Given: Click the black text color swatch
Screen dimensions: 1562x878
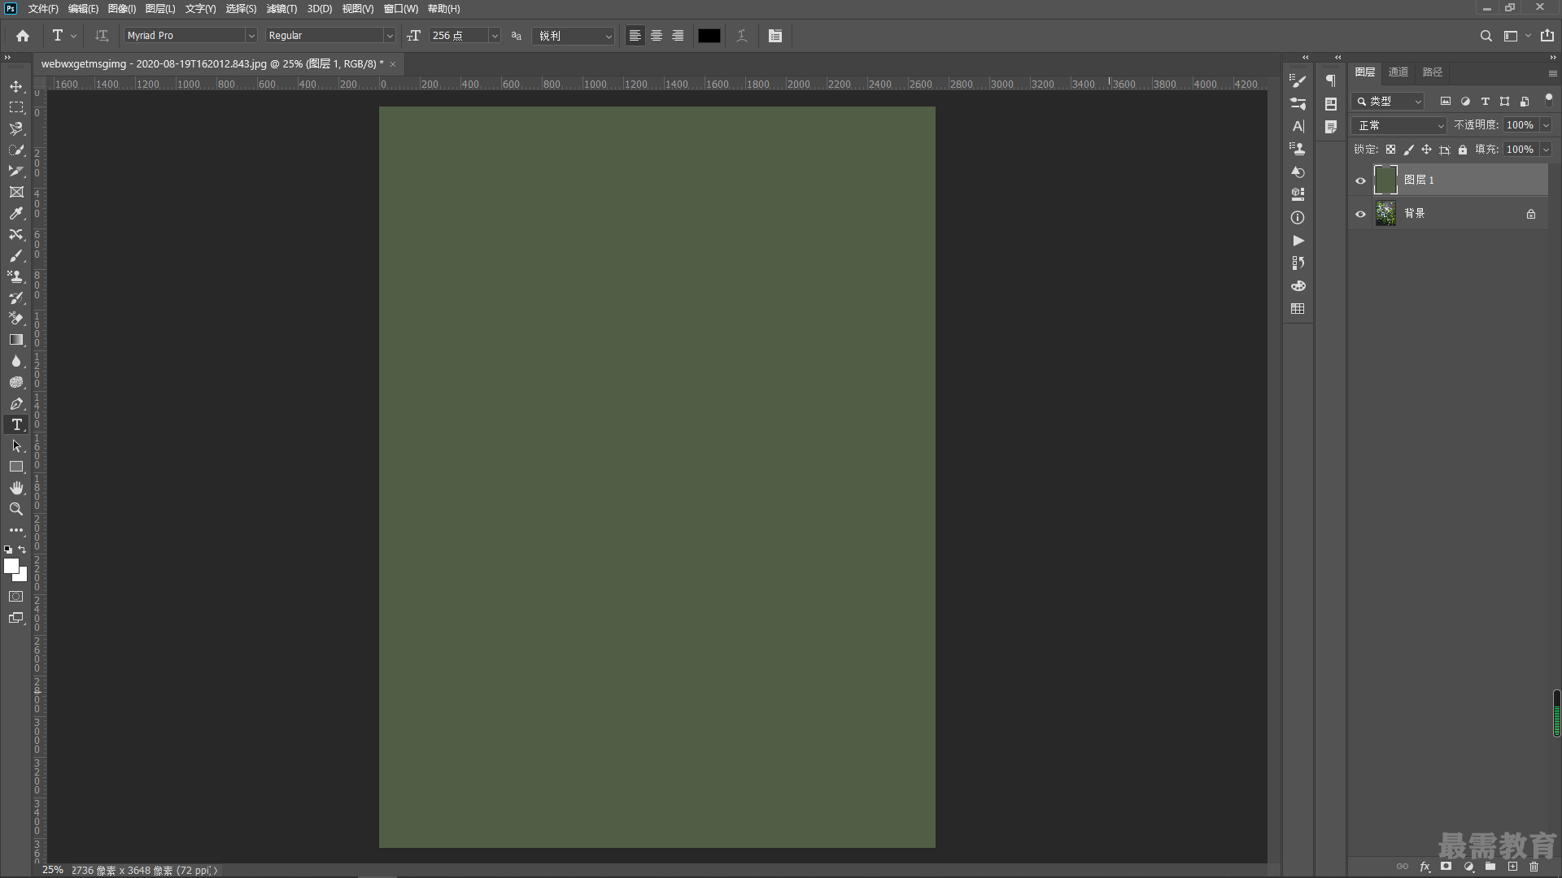Looking at the screenshot, I should [x=709, y=36].
